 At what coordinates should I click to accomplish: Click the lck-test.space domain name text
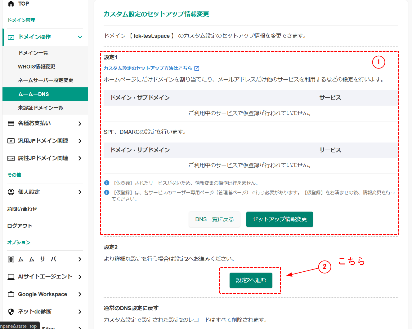coord(152,36)
